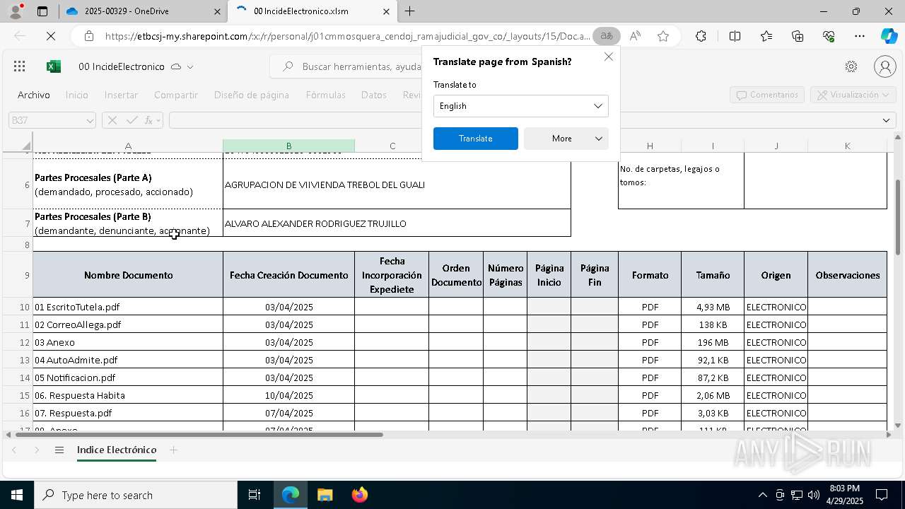905x509 pixels.
Task: Open the account profile icon in Excel header
Action: point(884,66)
